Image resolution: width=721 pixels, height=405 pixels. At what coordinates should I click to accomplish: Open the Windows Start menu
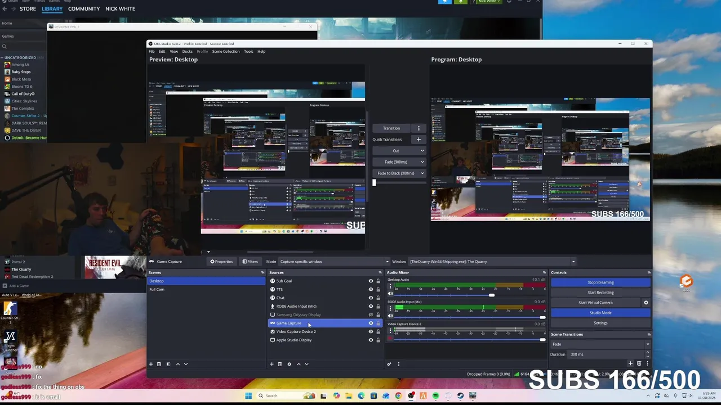[248, 396]
